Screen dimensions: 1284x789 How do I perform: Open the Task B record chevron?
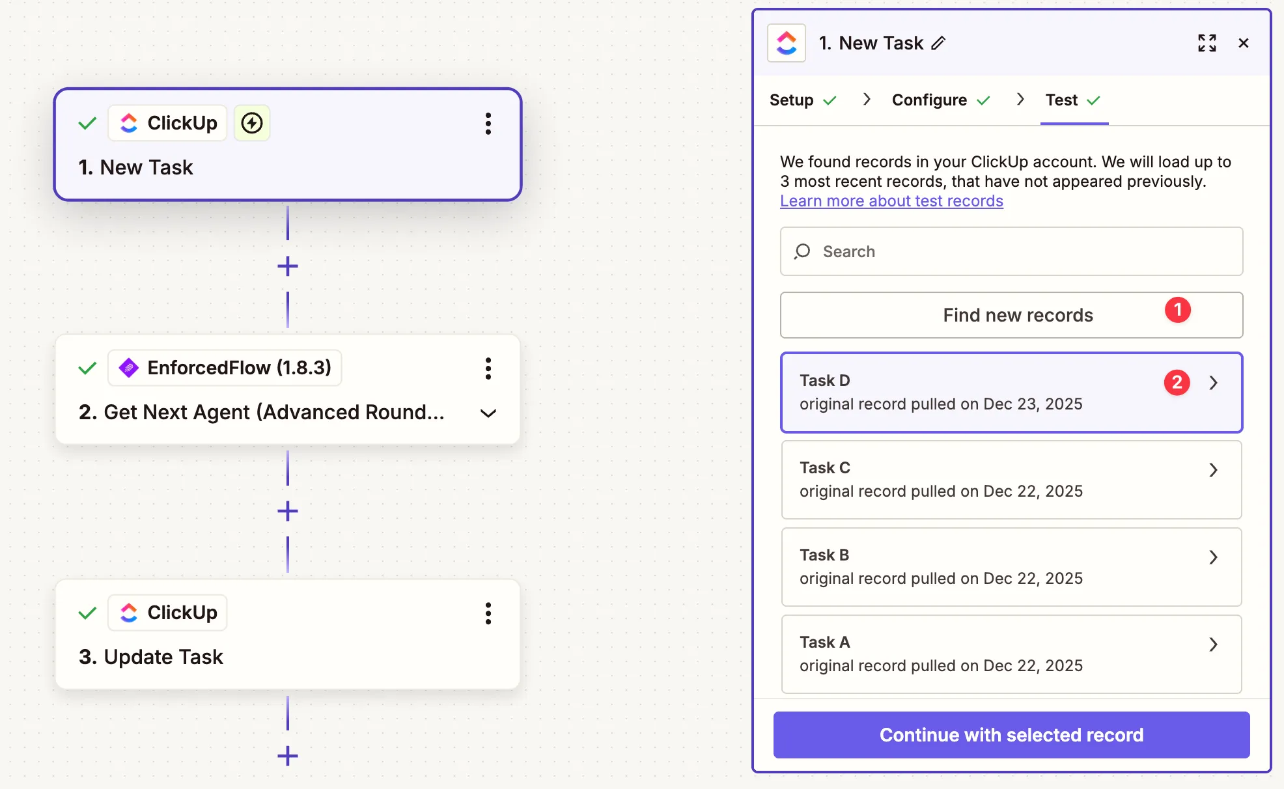(1213, 557)
